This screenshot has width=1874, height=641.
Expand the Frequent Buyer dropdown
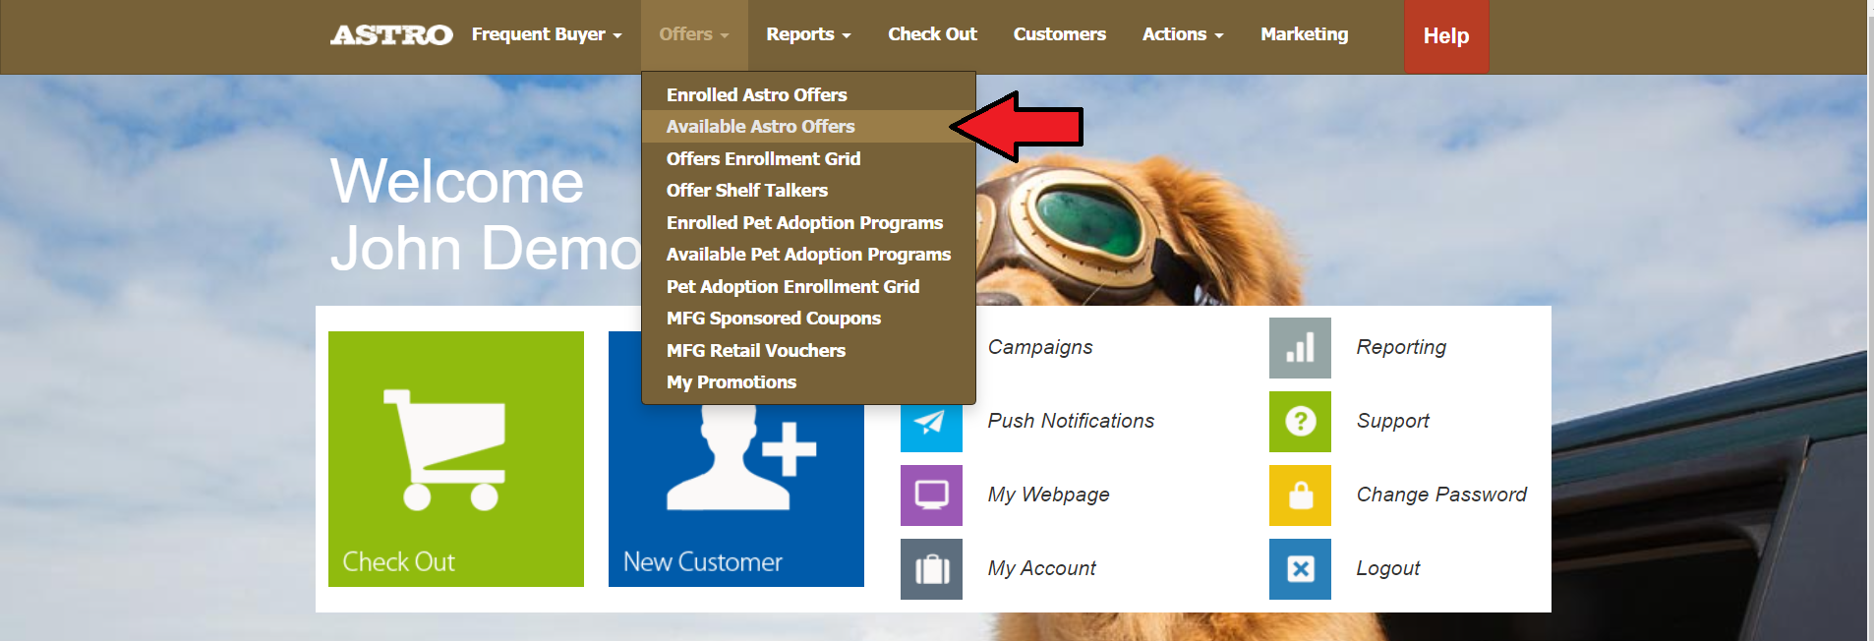click(546, 34)
